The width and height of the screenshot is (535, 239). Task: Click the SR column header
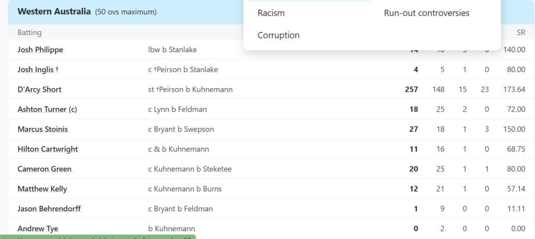[520, 32]
